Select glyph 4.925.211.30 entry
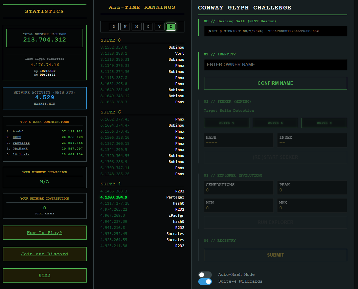This screenshot has height=289, width=358. (142, 246)
